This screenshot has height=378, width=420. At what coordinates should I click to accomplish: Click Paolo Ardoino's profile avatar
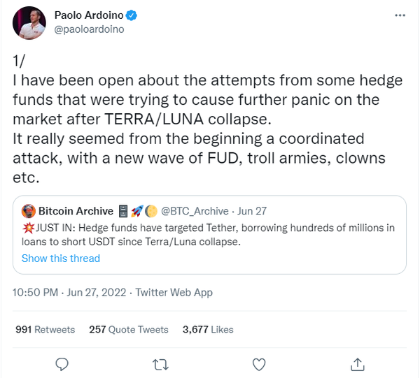tap(29, 22)
